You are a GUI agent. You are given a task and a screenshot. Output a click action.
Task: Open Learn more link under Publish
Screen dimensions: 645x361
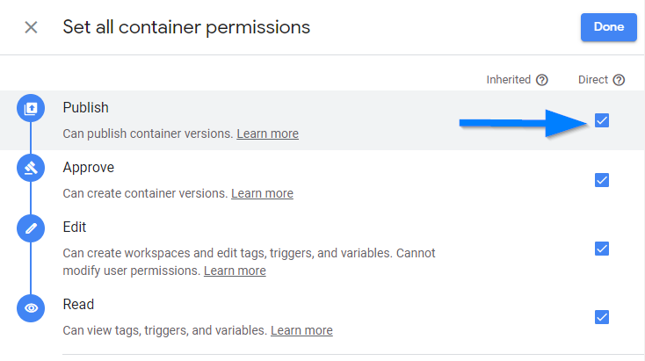[268, 134]
